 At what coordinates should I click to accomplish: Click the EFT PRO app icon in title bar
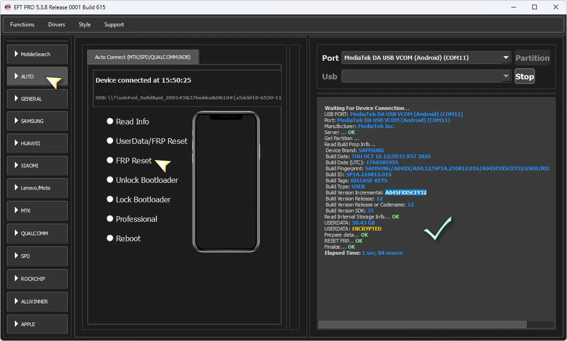[7, 7]
